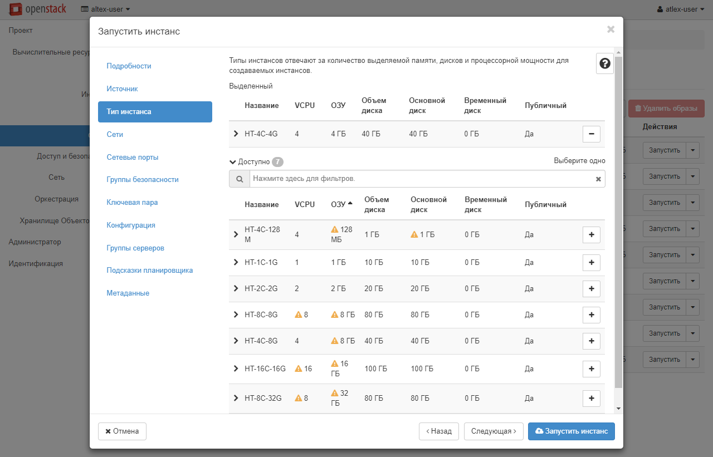Viewport: 713px width, 457px height.
Task: Expand details of HT-4C-4G allocated row
Action: click(236, 134)
